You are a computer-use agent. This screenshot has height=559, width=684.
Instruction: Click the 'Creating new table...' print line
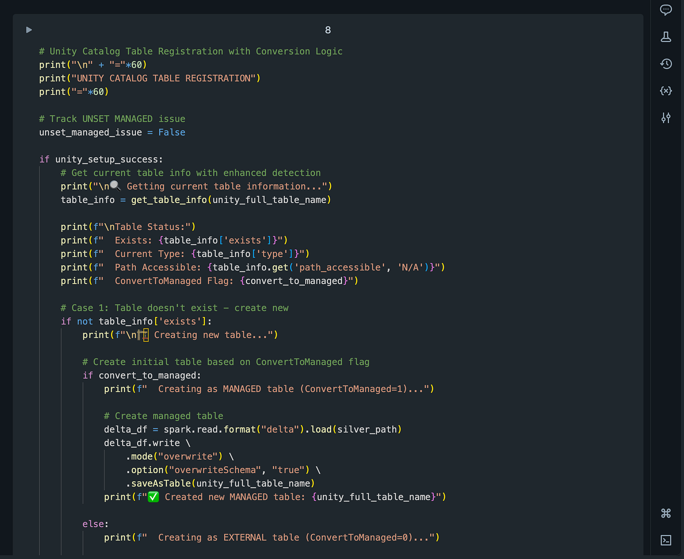pyautogui.click(x=180, y=335)
